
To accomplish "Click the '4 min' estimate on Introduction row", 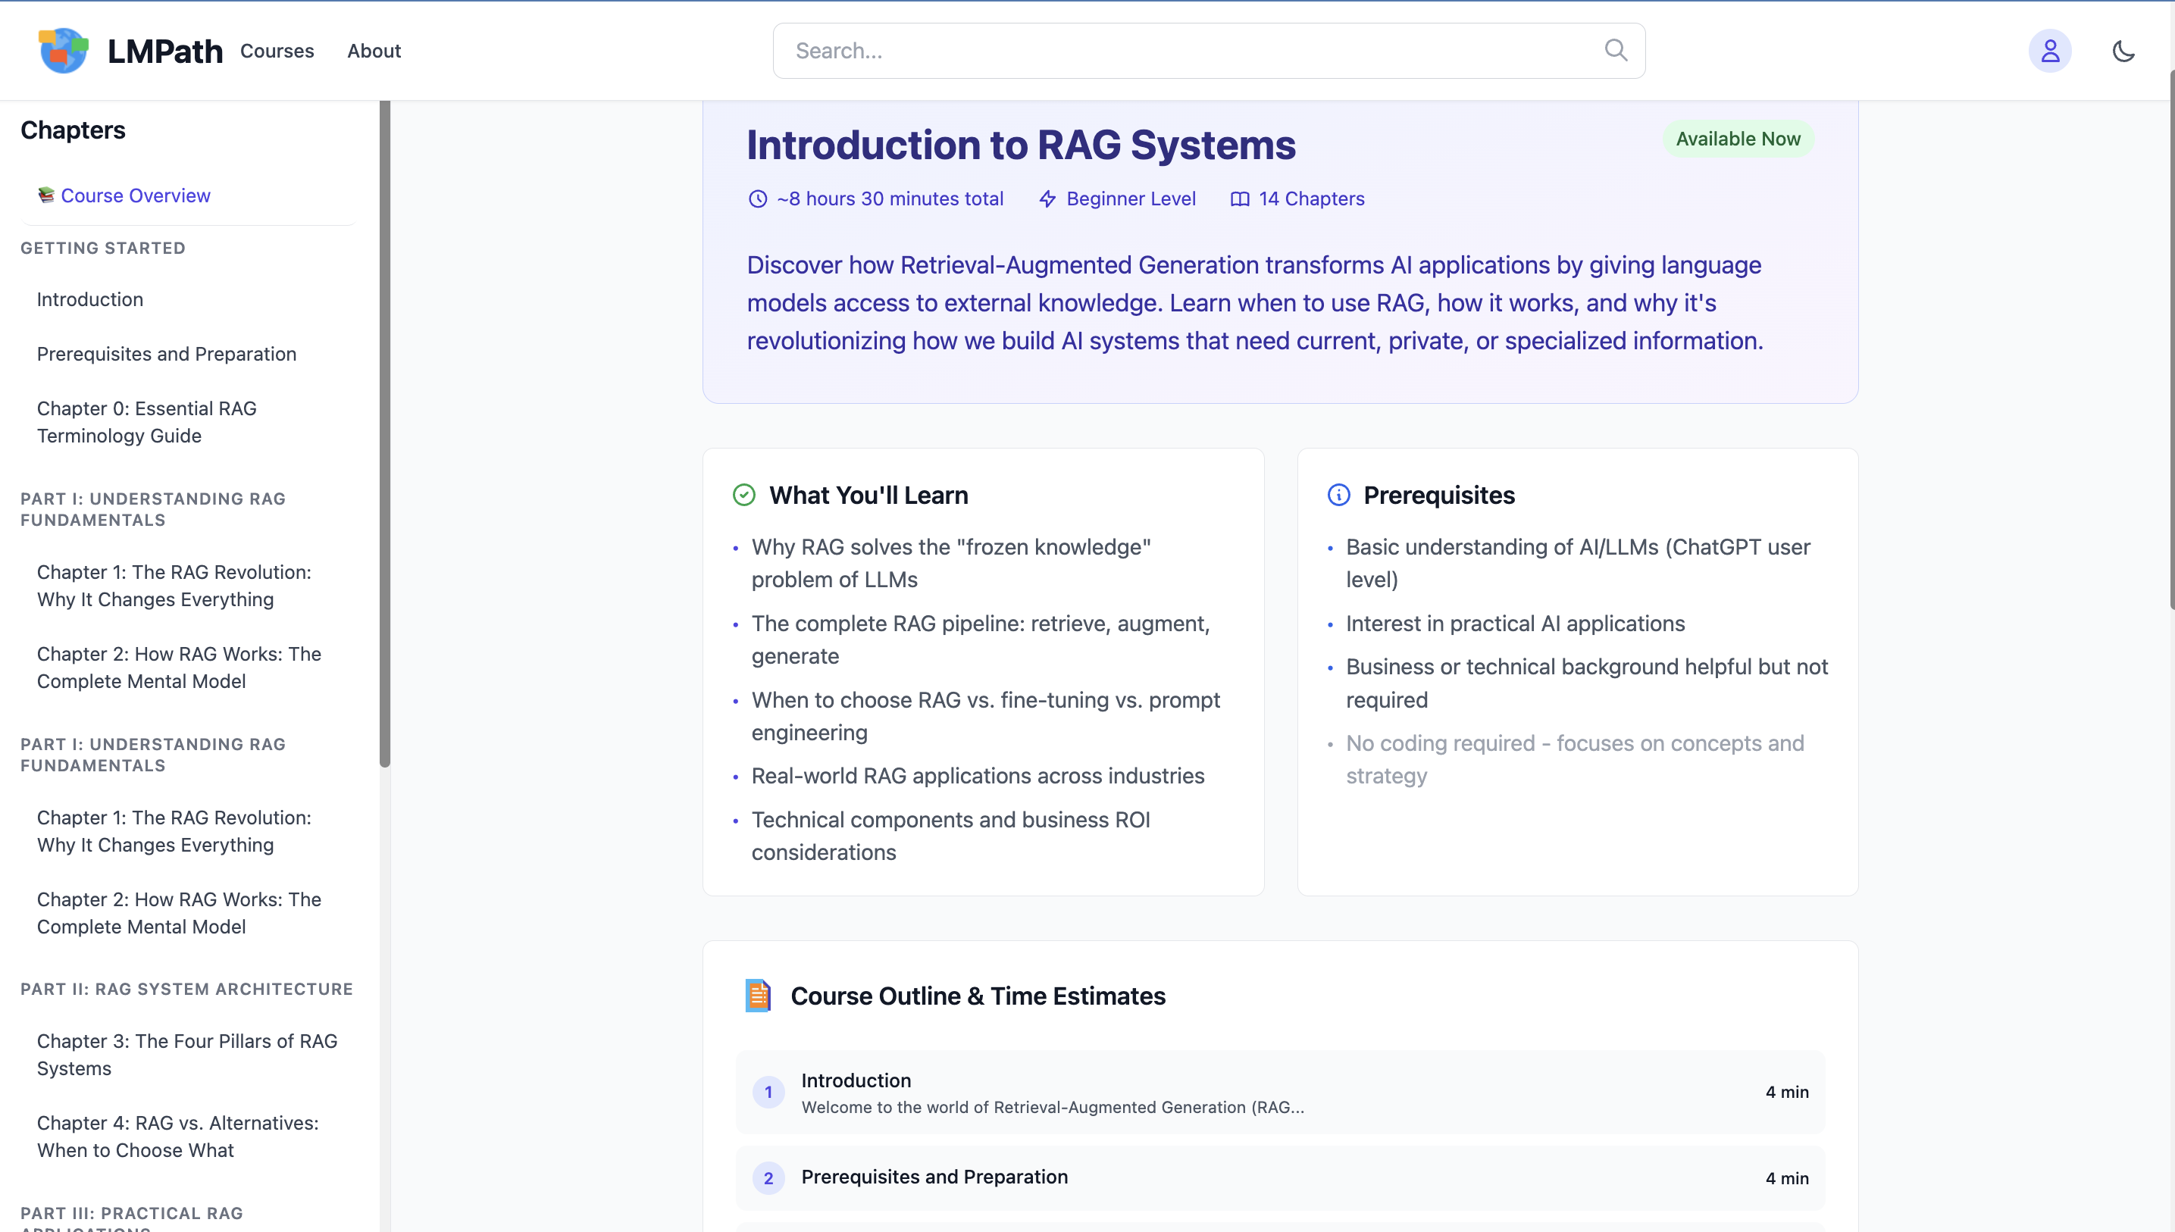I will [x=1786, y=1092].
